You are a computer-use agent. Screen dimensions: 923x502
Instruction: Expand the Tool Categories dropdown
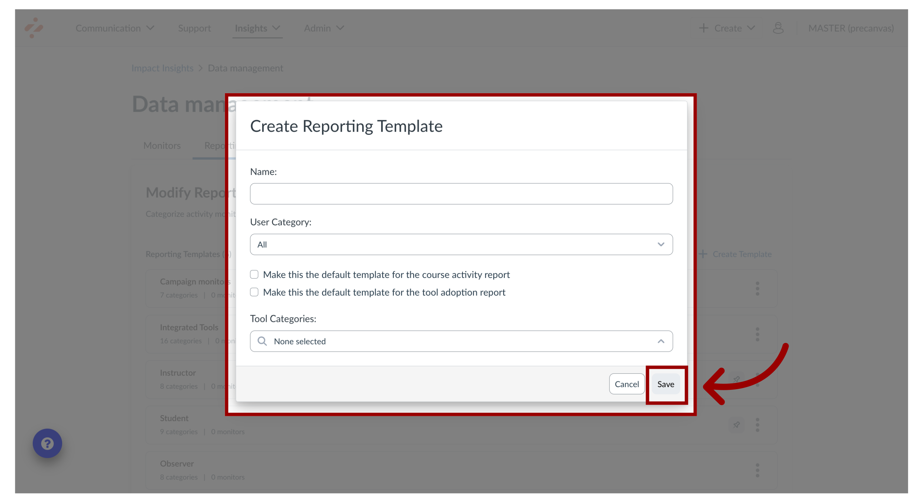pyautogui.click(x=662, y=341)
